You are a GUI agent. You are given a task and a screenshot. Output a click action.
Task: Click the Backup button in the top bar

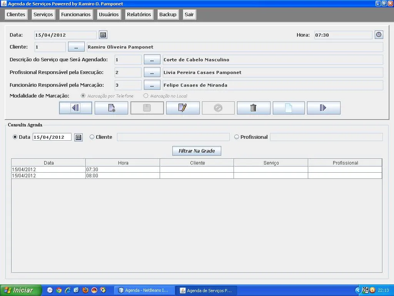tap(168, 14)
